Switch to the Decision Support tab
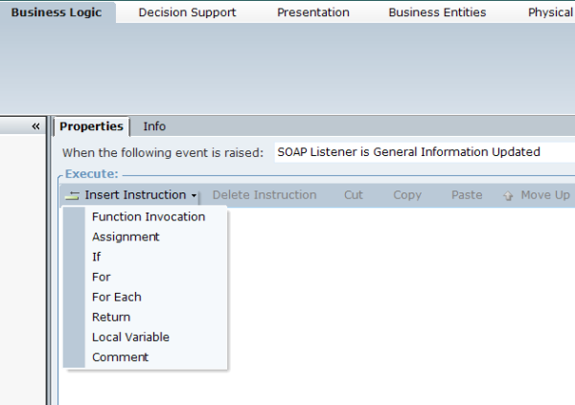This screenshot has height=405, width=575. click(x=187, y=12)
